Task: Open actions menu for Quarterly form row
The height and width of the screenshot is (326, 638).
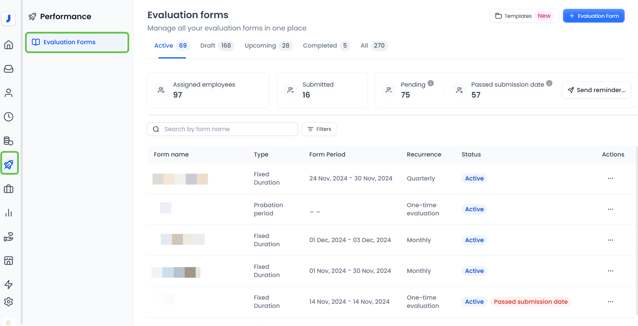Action: [x=610, y=178]
